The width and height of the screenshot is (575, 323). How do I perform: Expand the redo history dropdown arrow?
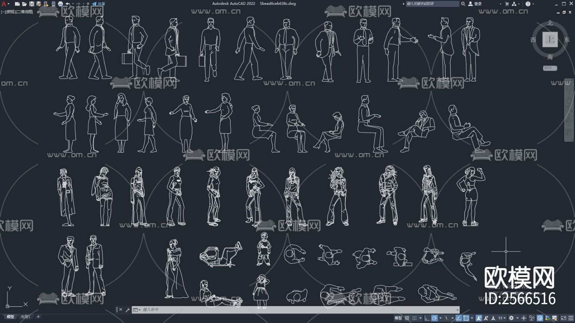pyautogui.click(x=83, y=4)
